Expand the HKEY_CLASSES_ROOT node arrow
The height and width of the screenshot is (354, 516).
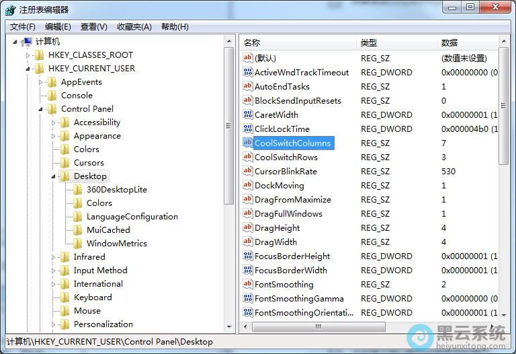click(28, 55)
